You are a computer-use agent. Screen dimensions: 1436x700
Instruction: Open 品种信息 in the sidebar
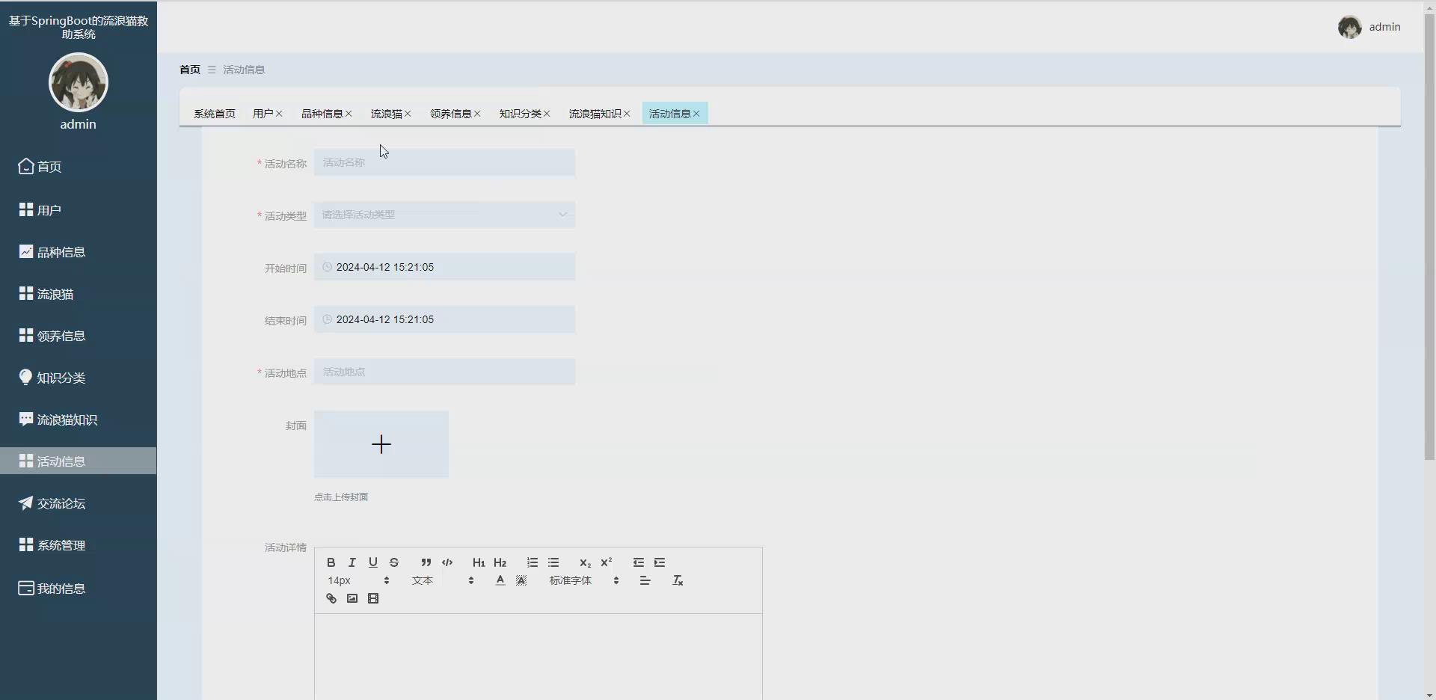79,252
